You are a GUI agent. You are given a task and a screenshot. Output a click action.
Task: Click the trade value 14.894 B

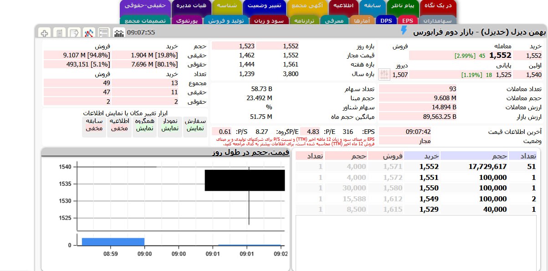point(444,107)
